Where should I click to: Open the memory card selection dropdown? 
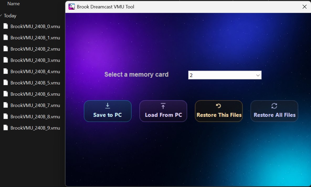coord(225,75)
